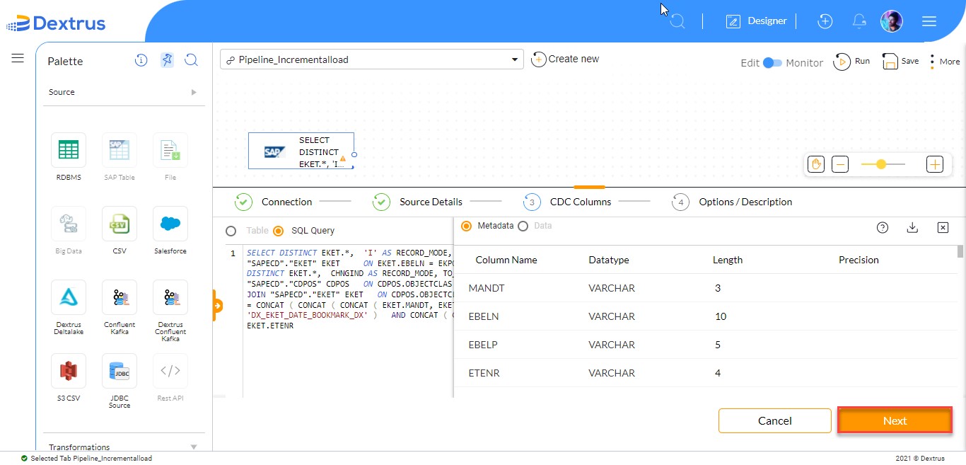Open the header hamburger menu
Viewport: 966px width, 465px height.
(929, 21)
